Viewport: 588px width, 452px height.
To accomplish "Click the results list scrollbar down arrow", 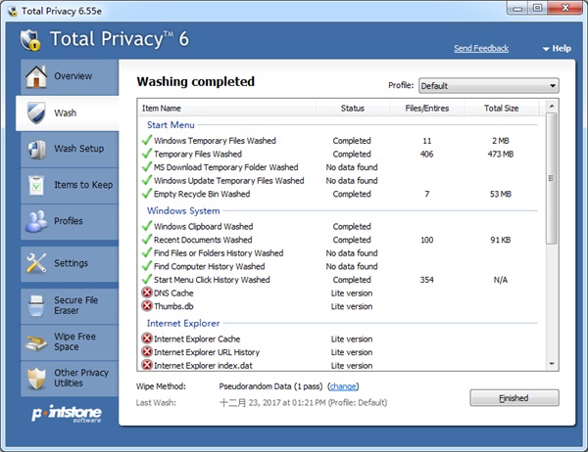I will coord(551,367).
